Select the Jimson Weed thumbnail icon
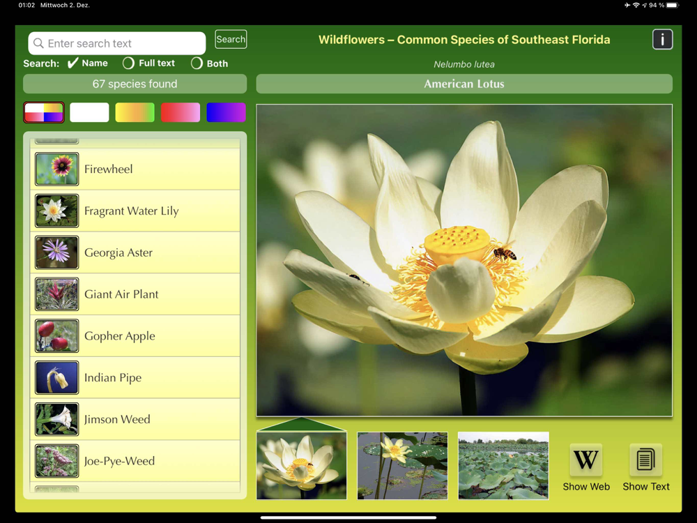This screenshot has width=697, height=523. [x=57, y=419]
